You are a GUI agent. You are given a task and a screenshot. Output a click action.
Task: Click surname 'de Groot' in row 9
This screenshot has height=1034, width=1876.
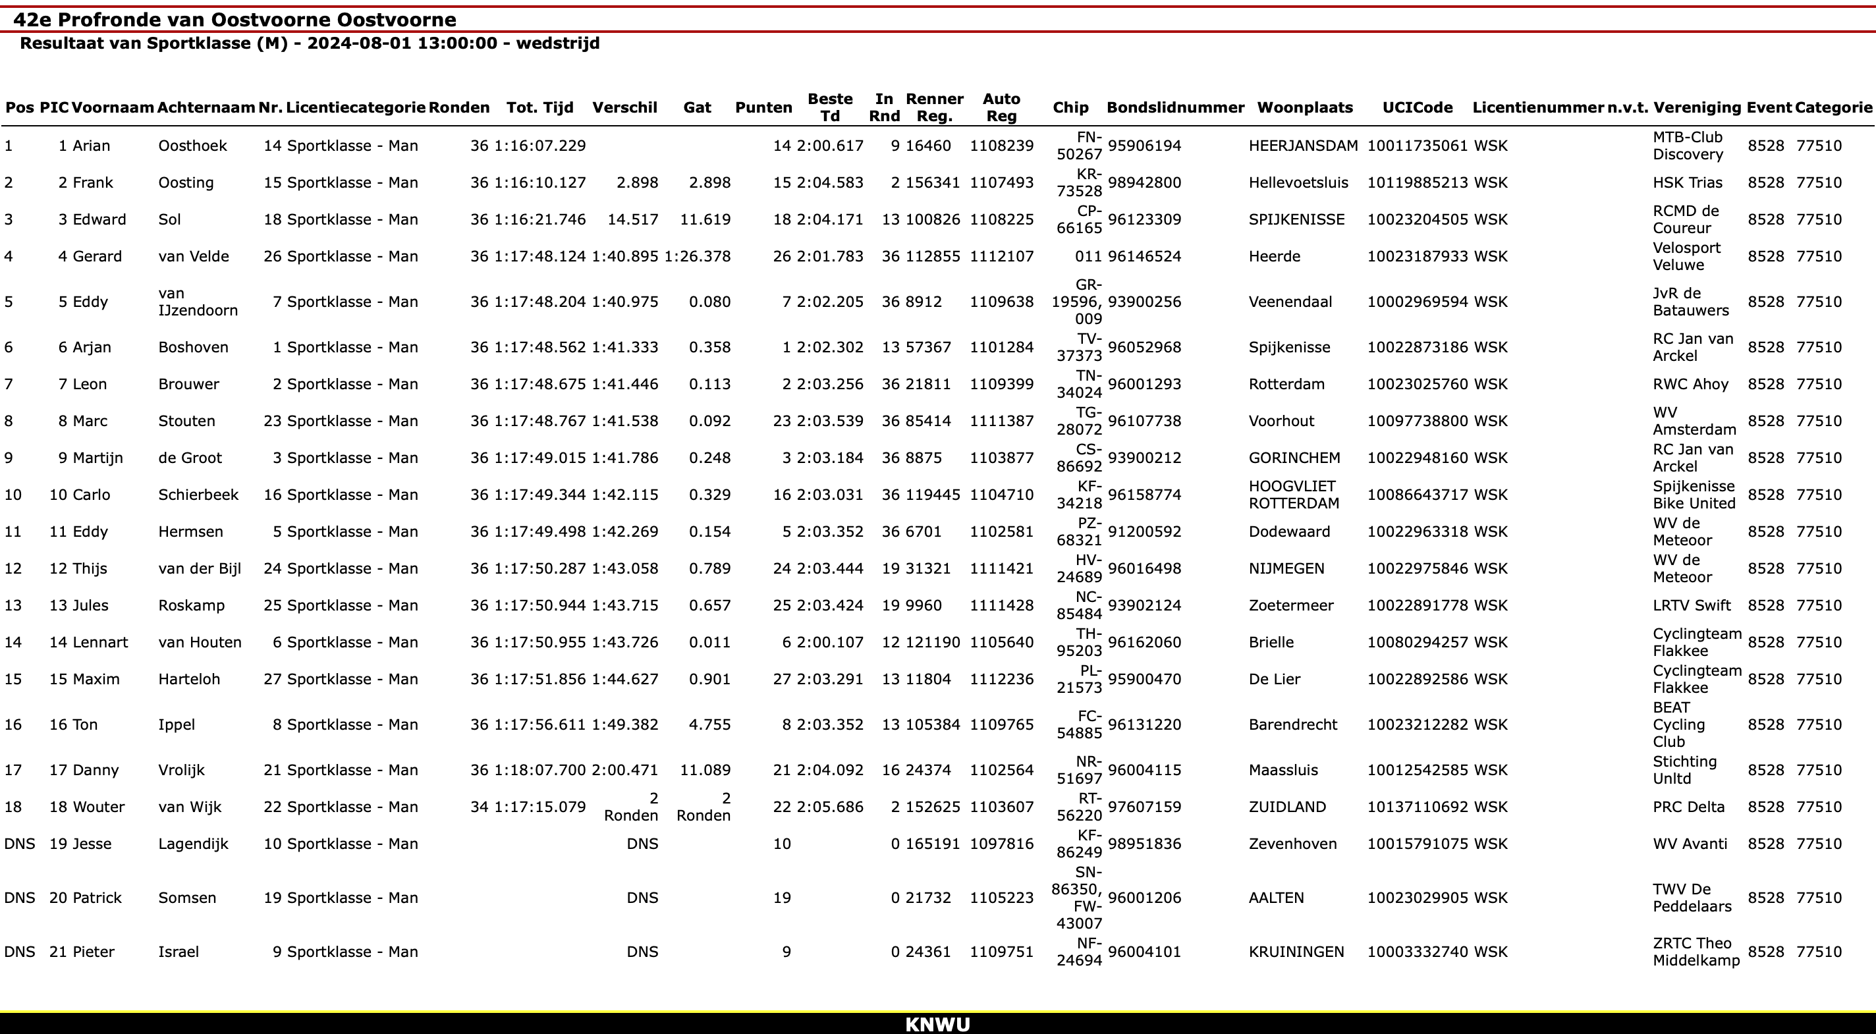[189, 458]
